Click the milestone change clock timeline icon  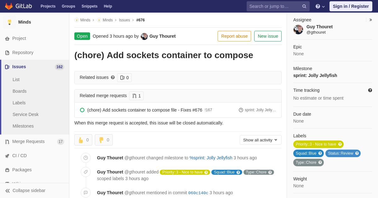click(x=86, y=158)
